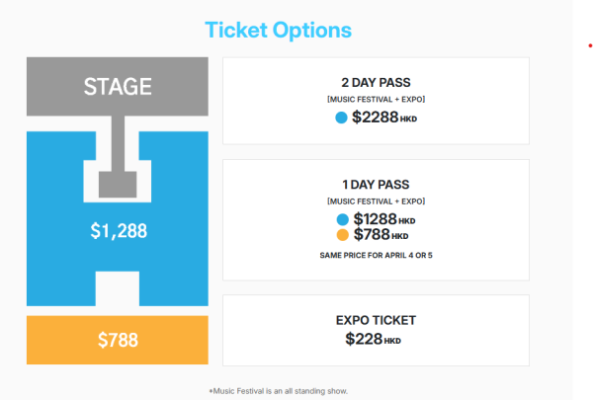The height and width of the screenshot is (400, 593).
Task: Click the gray STAGE block on the map
Action: tap(117, 86)
